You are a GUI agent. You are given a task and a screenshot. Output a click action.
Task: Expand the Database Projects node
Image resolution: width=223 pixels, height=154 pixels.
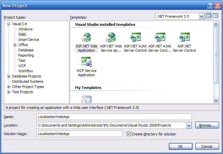click(x=9, y=77)
